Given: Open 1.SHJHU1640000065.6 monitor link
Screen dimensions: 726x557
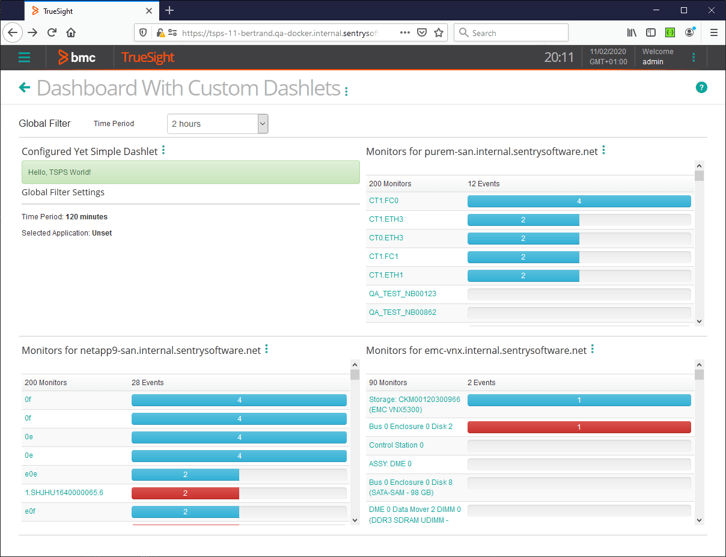Looking at the screenshot, I should click(64, 493).
